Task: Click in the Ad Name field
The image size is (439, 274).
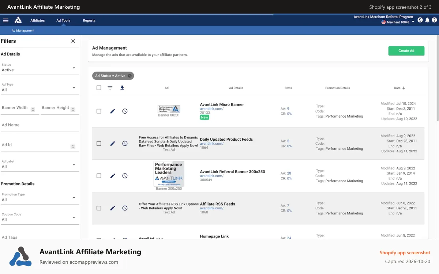Action: 40,125
